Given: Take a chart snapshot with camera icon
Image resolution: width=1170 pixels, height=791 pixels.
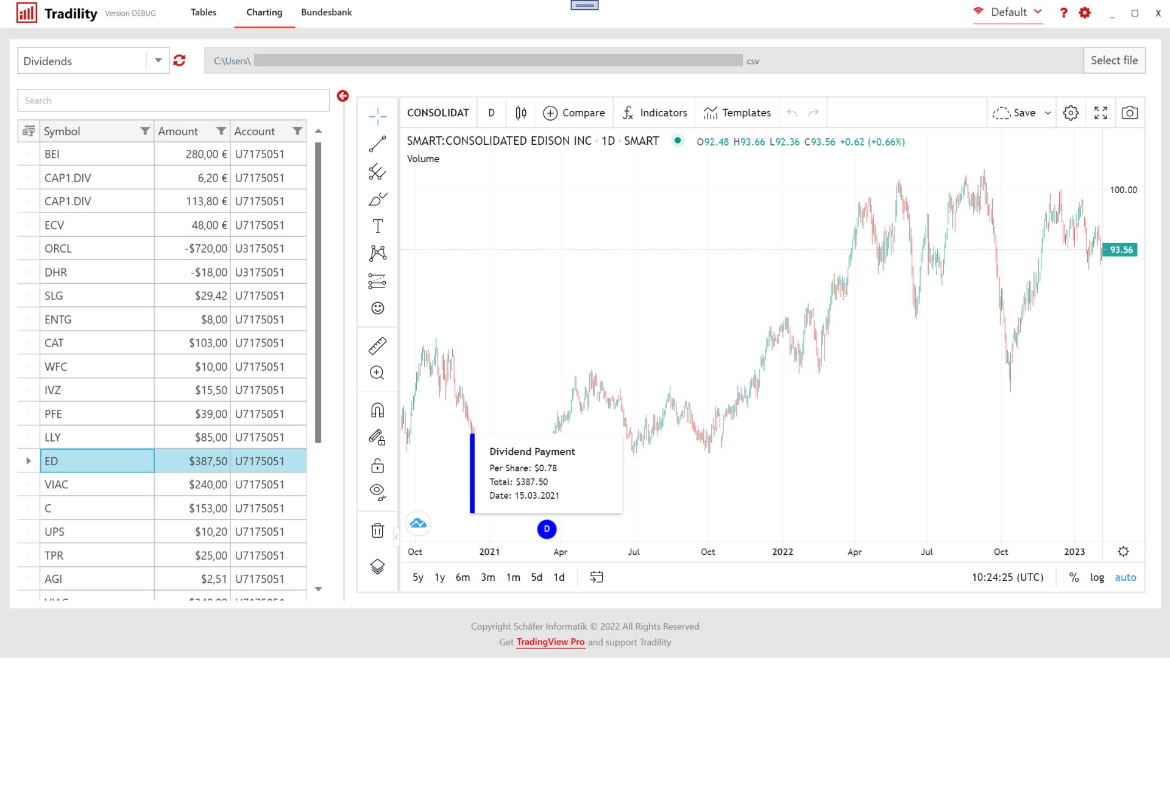Looking at the screenshot, I should tap(1129, 113).
